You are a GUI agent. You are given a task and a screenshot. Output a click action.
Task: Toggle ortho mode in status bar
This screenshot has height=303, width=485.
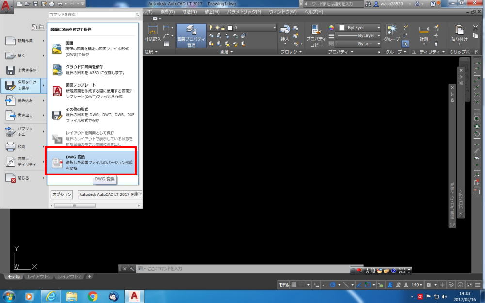[324, 285]
